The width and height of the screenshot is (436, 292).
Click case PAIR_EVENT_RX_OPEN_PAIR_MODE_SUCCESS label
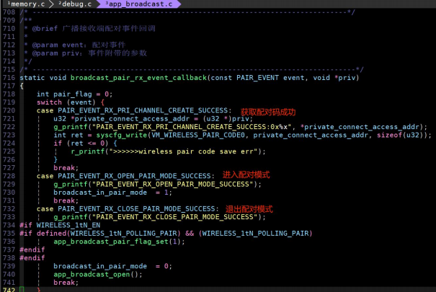(x=125, y=176)
